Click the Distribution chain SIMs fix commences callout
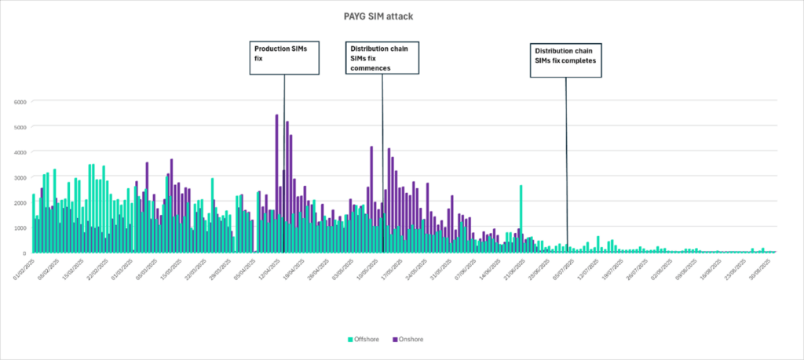Image resolution: width=804 pixels, height=360 pixels. [382, 58]
